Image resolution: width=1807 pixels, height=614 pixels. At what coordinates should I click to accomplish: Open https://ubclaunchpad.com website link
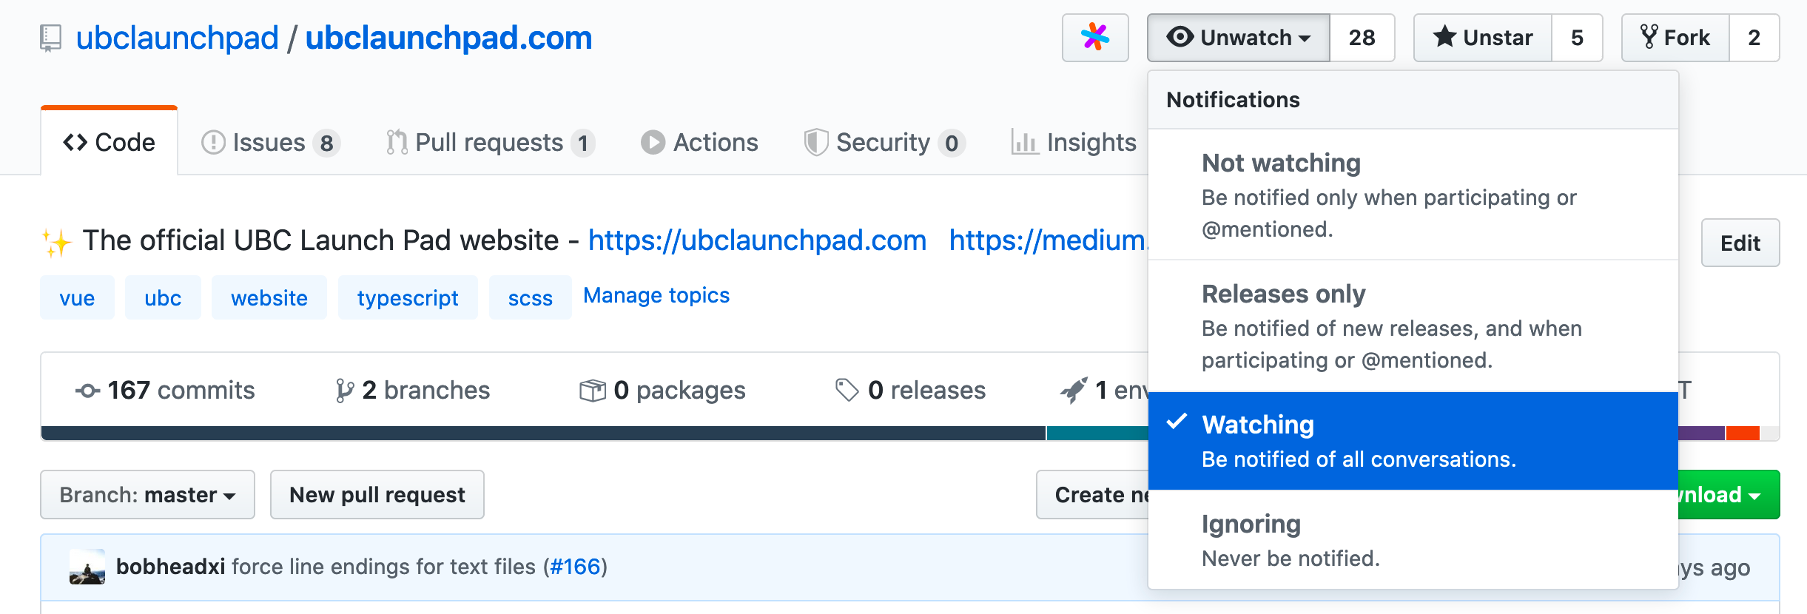pyautogui.click(x=757, y=240)
